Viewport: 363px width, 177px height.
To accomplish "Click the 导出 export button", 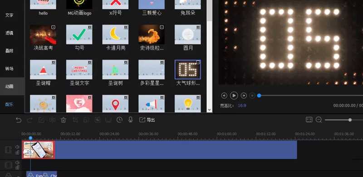I will [147, 120].
